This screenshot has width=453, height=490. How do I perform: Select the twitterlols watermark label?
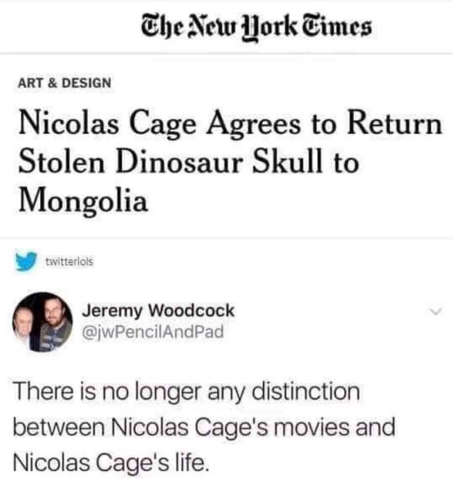pos(70,261)
